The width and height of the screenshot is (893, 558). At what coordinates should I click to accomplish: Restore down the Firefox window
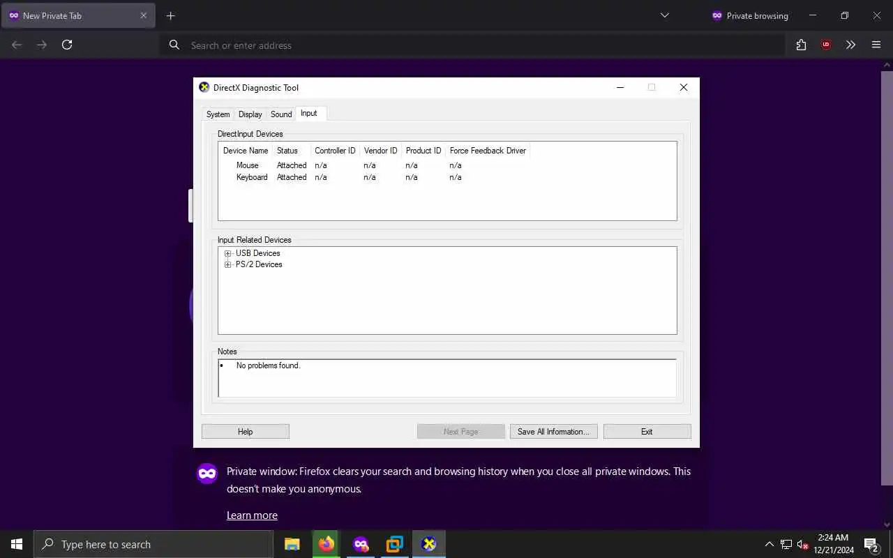click(x=845, y=16)
